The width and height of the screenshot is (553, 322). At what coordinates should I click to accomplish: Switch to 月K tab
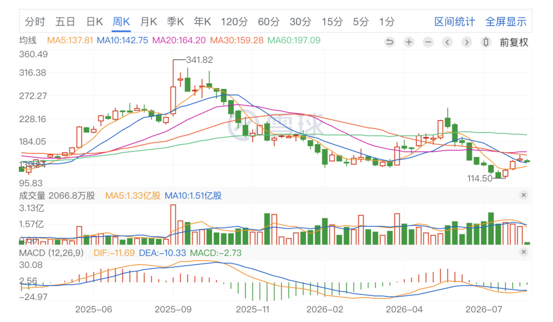coord(148,22)
